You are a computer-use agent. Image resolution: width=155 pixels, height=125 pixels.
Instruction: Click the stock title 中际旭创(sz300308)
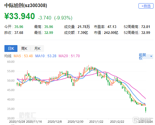click(26, 5)
